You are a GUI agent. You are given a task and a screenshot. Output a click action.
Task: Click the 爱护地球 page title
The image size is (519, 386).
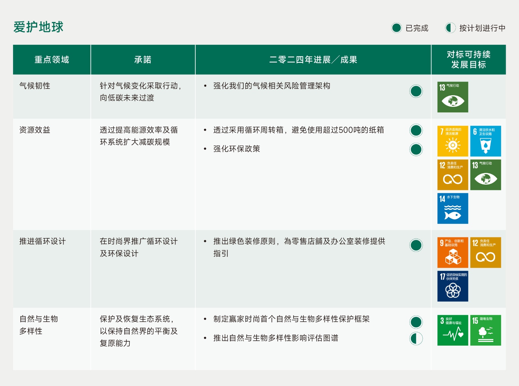coord(38,27)
